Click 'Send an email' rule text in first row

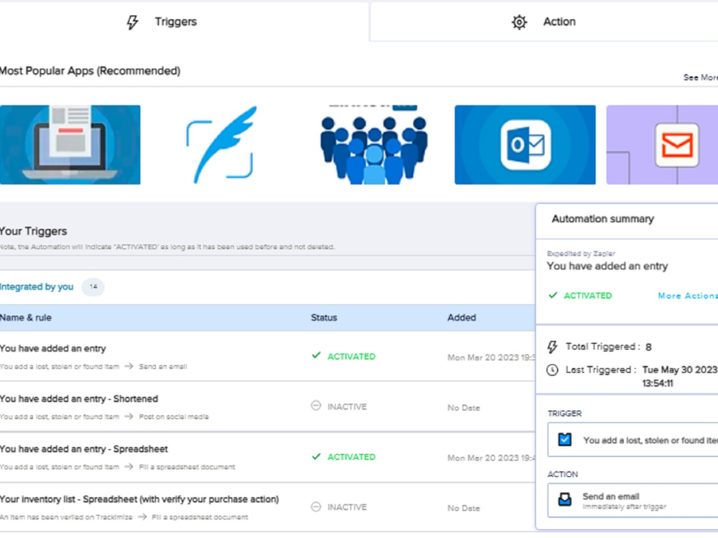point(163,367)
